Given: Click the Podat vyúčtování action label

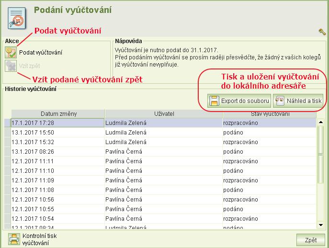Looking at the screenshot, I should pyautogui.click(x=41, y=53).
